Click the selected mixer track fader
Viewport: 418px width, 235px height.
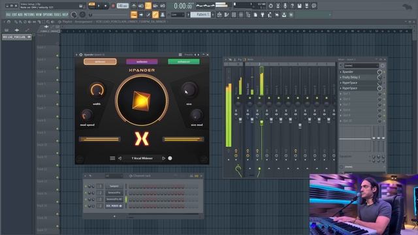(261, 123)
